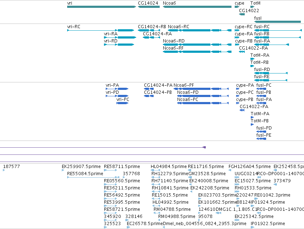Click the Ncoa6-RF transcript label
Screen dimensions: 304x229
click(x=173, y=48)
